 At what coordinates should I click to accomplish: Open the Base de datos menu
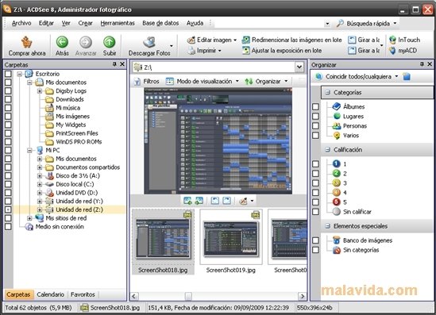(x=160, y=23)
